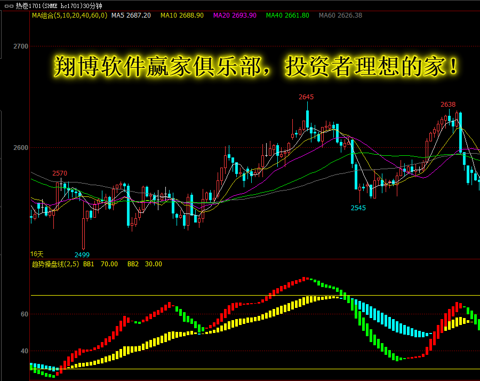Select the MA40 2661.80 value
This screenshot has height=381, width=480.
tap(288, 15)
